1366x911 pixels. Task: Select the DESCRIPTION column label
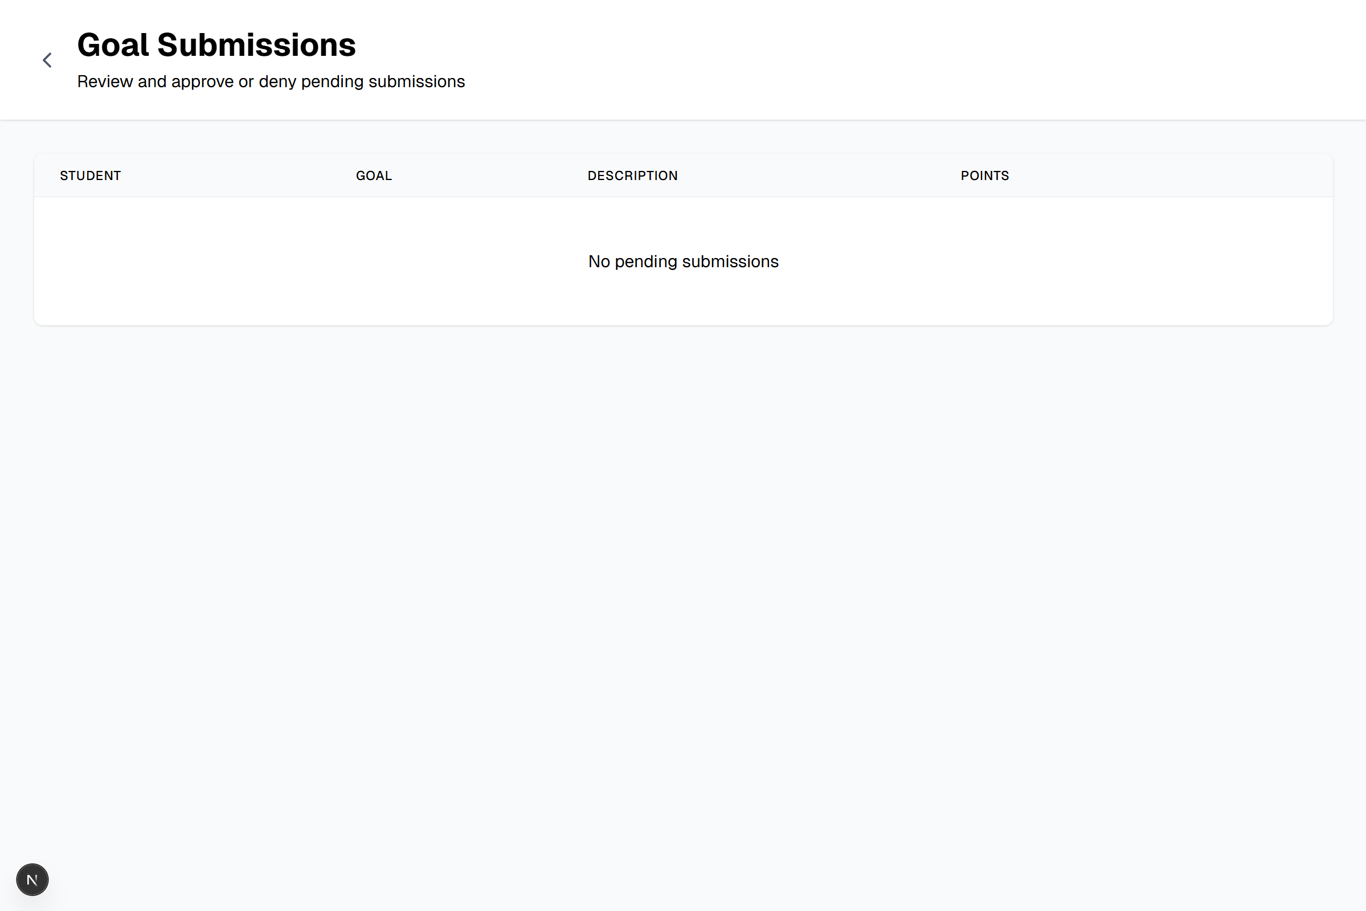pos(632,175)
